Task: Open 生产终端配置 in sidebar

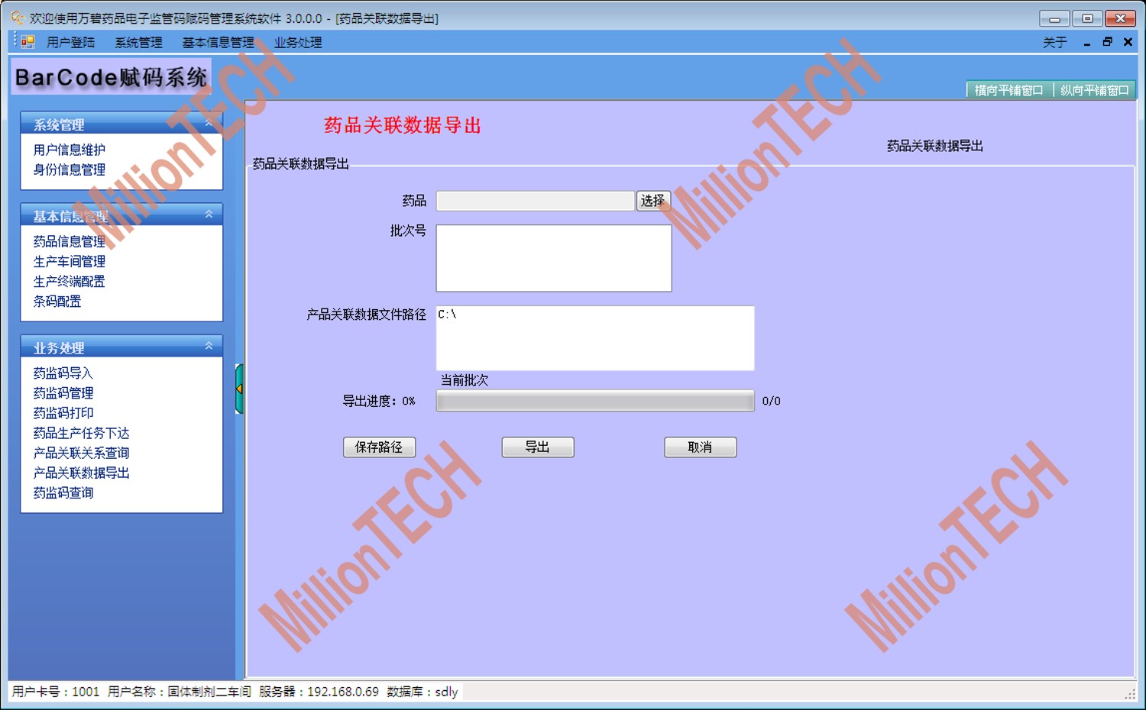Action: point(70,281)
